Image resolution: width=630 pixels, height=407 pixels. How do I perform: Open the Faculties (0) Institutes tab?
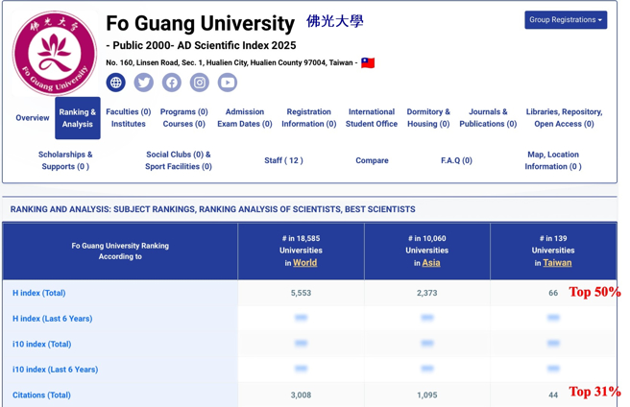[128, 118]
